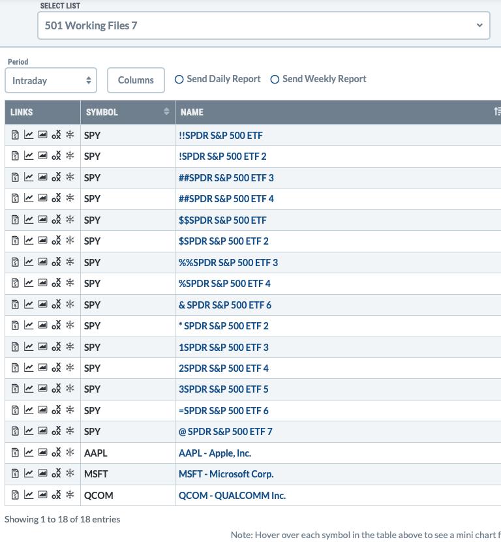Click the Name column header
The image size is (501, 542).
(192, 112)
